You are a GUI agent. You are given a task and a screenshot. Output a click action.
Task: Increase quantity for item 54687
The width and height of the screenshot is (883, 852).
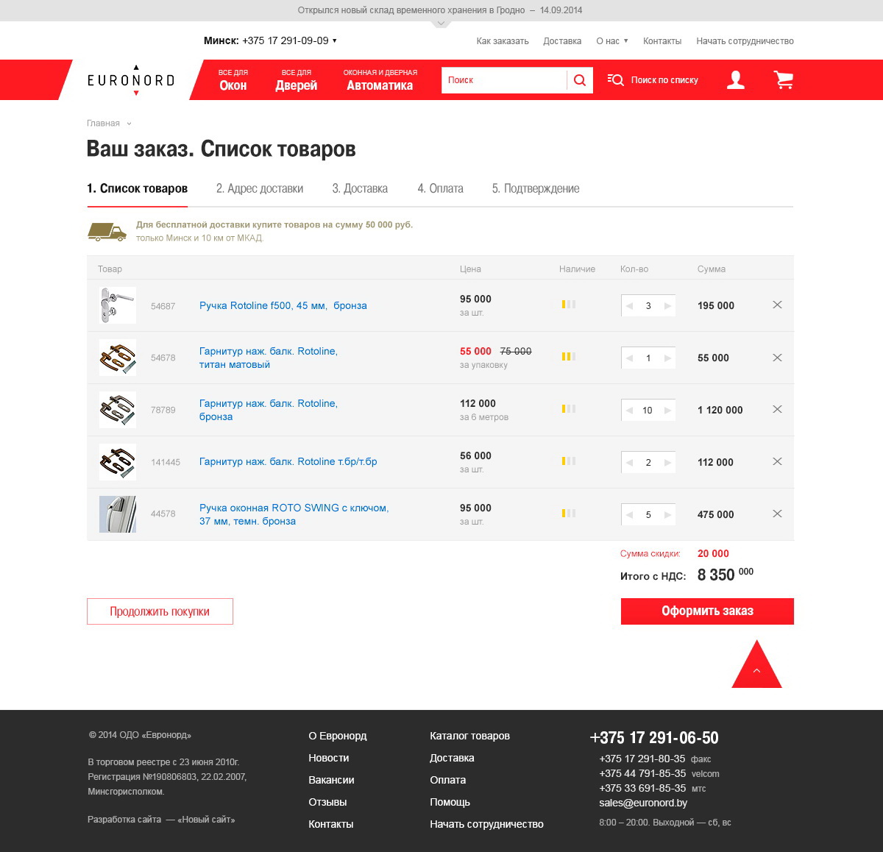pos(667,305)
